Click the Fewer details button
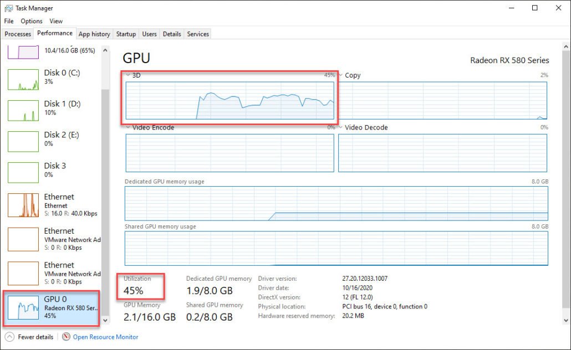Image resolution: width=571 pixels, height=350 pixels. click(x=35, y=337)
